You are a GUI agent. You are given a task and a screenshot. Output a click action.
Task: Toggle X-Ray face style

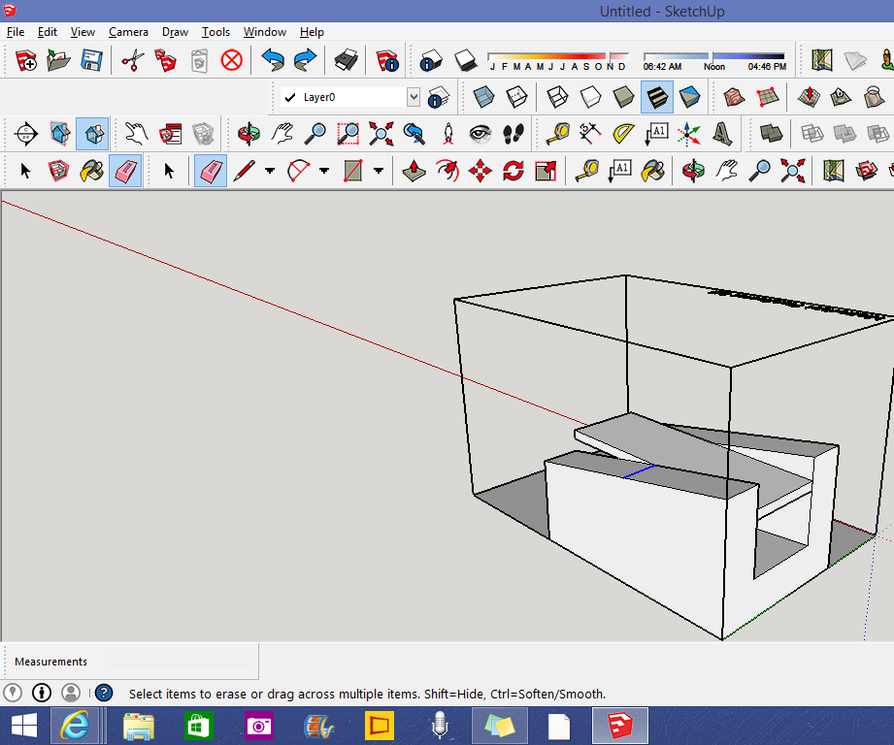pyautogui.click(x=483, y=97)
